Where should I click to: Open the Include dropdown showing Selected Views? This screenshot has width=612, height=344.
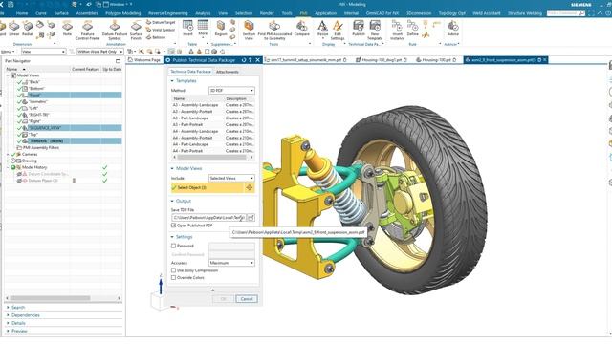tap(231, 178)
